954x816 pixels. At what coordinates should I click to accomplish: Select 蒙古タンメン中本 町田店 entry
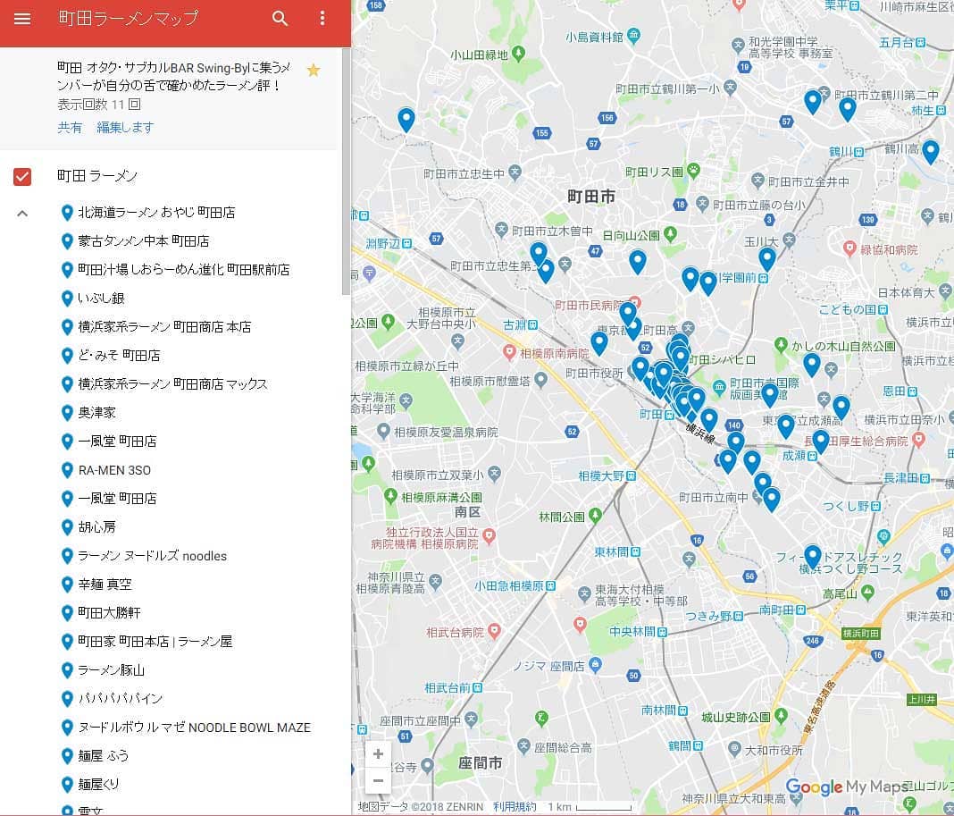pyautogui.click(x=143, y=241)
